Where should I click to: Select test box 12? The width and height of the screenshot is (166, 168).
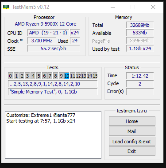pos(78,76)
